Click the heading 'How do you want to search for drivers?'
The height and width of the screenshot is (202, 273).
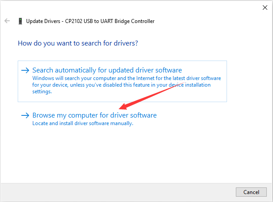pos(78,43)
